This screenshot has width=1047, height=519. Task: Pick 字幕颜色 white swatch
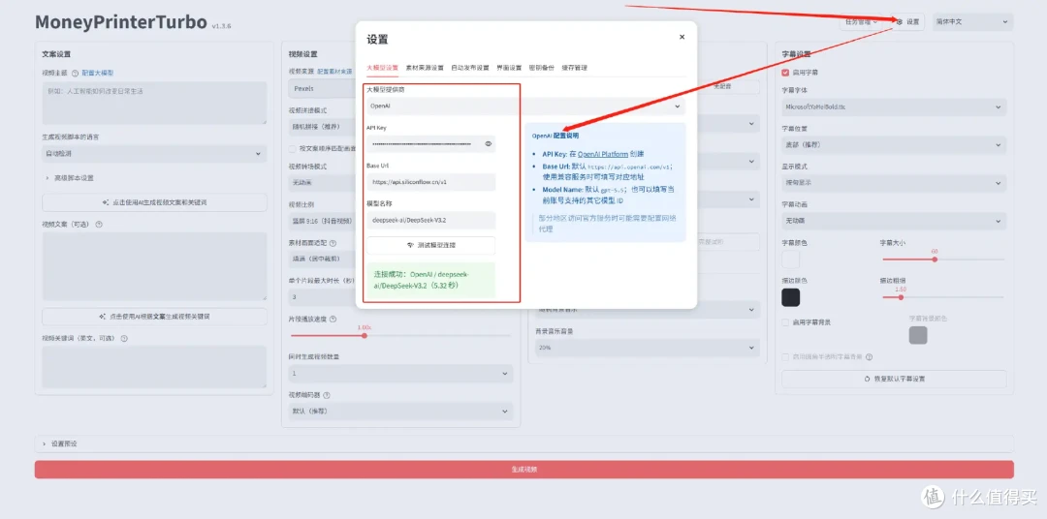(791, 259)
